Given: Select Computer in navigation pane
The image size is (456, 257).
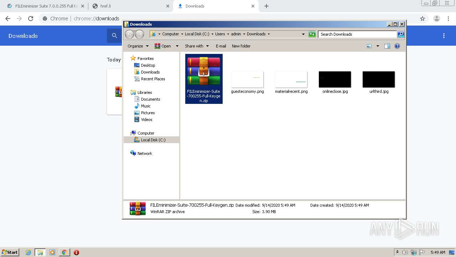Looking at the screenshot, I should 146,133.
